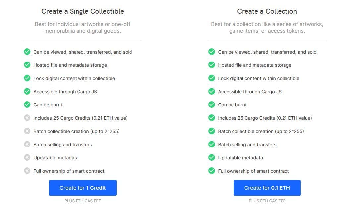363x208 pixels.
Task: Click the 'Create a Single Collectible' heading
Action: coord(83,11)
